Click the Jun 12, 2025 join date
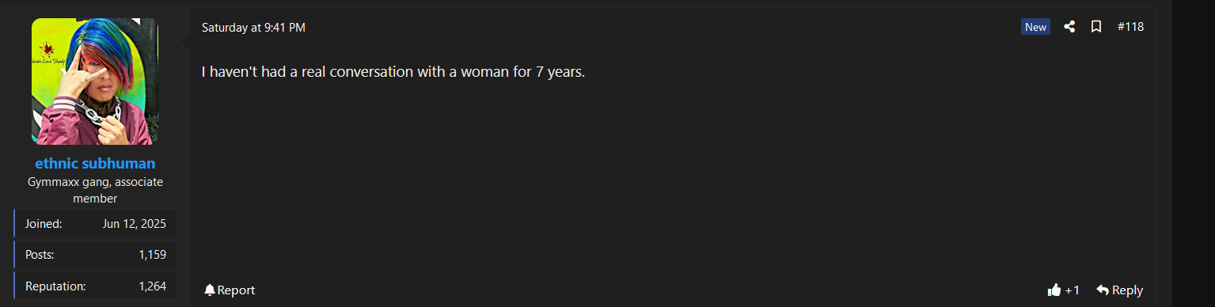 pyautogui.click(x=135, y=224)
